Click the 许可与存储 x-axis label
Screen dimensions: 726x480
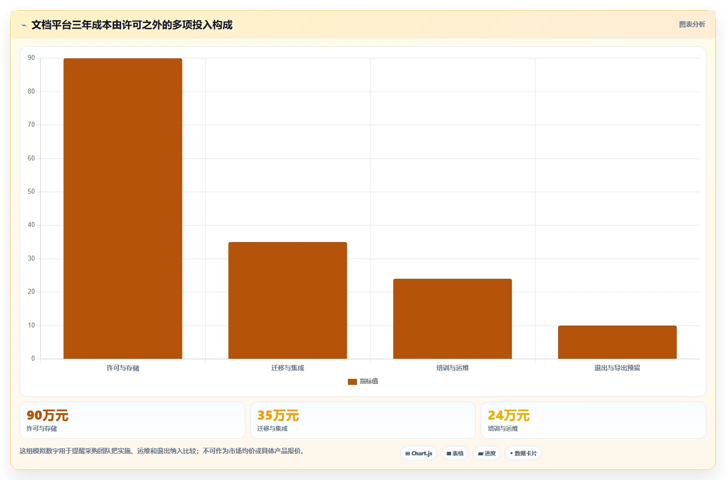tap(123, 368)
